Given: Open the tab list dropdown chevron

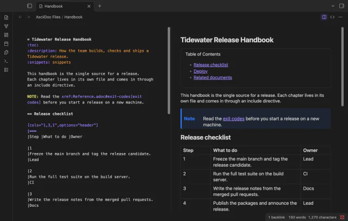Looking at the screenshot, I should [333, 6].
